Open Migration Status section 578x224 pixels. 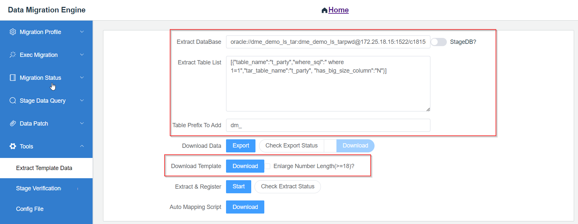pos(46,78)
